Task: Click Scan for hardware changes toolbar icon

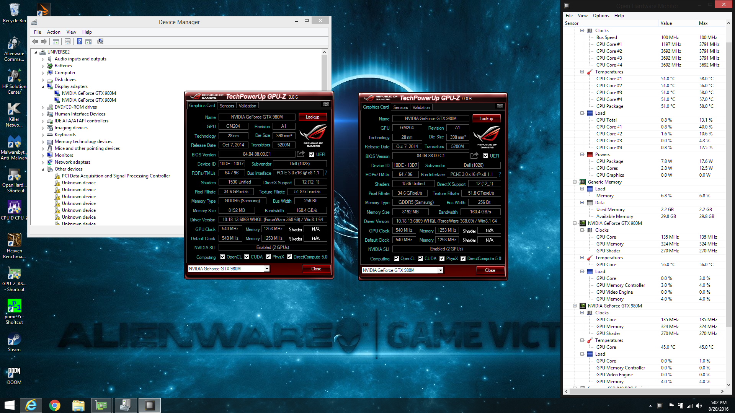Action: [x=100, y=41]
